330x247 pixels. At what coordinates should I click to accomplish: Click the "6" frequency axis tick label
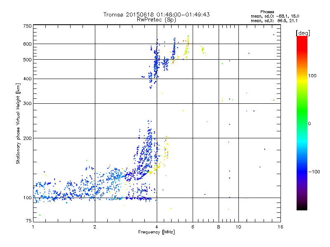pyautogui.click(x=193, y=227)
